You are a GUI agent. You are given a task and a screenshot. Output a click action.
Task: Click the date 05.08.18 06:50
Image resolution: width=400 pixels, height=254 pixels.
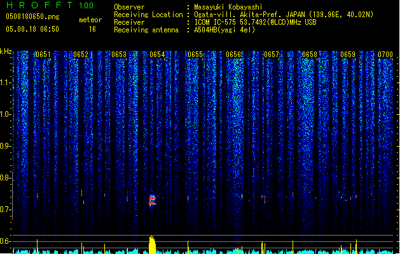click(x=32, y=29)
